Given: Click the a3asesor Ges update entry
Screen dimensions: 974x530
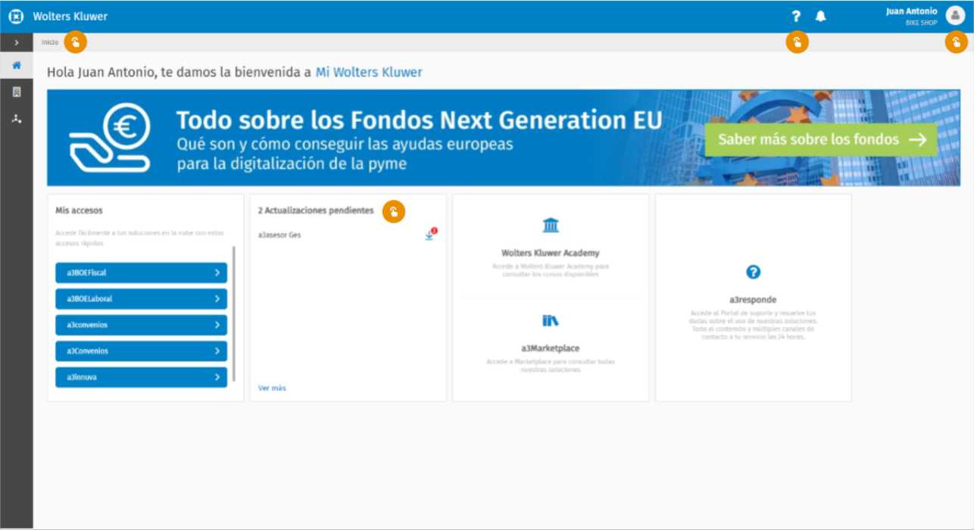Looking at the screenshot, I should pos(279,235).
